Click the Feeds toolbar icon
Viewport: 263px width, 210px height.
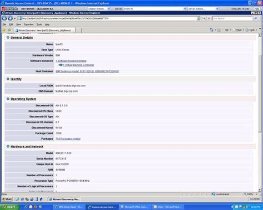pos(219,30)
